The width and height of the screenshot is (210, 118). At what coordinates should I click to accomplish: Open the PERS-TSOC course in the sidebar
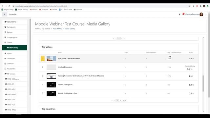pyautogui.click(x=14, y=100)
